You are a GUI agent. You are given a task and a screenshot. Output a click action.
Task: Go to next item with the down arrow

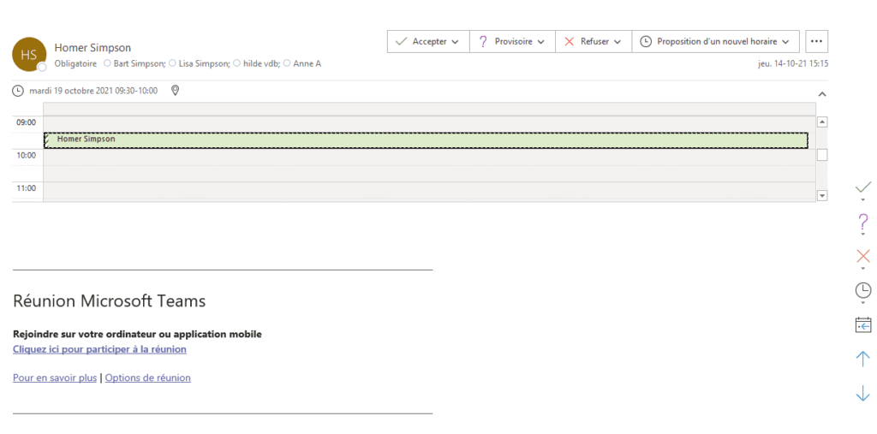863,393
